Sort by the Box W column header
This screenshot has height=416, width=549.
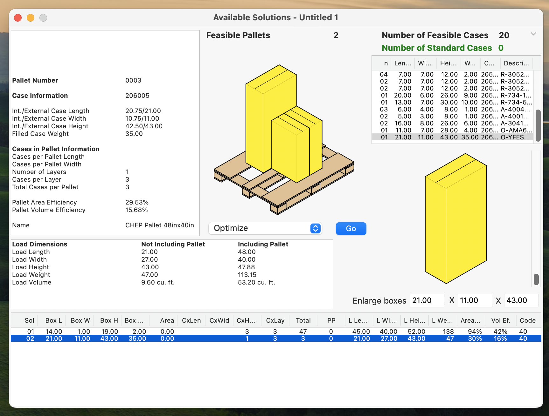point(80,320)
